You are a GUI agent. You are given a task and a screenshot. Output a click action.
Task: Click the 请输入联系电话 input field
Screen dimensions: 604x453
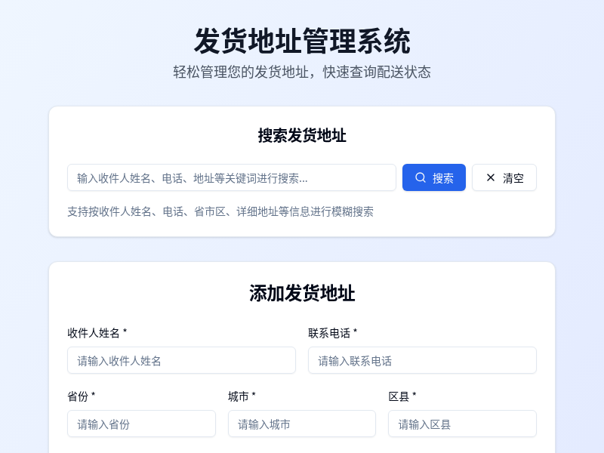point(422,360)
